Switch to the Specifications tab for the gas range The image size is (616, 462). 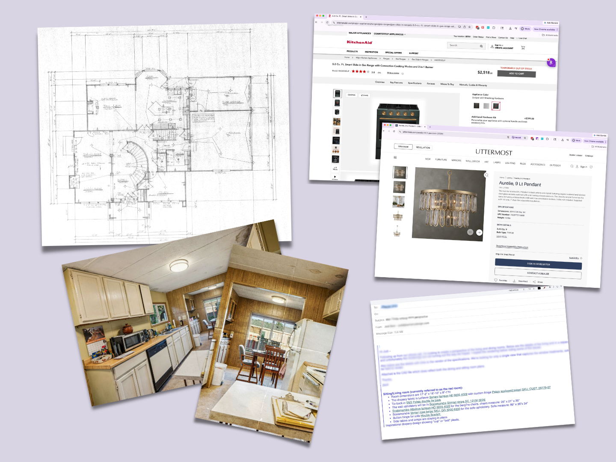[415, 83]
